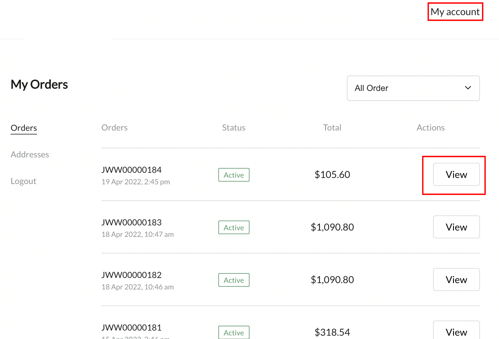Click the chevron arrow in order filter
This screenshot has width=499, height=339.
[468, 88]
